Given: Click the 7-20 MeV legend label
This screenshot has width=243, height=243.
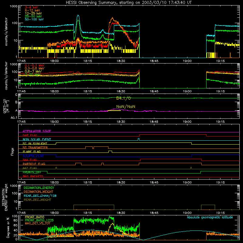Looking at the screenshot, I should point(33,74).
